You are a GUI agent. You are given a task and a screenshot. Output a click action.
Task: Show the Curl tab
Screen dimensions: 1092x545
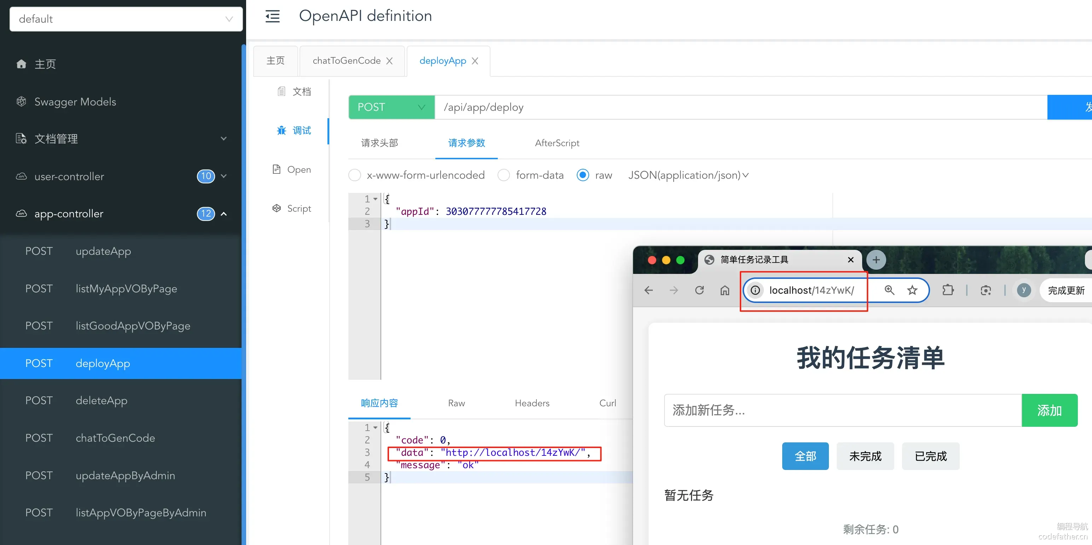coord(608,403)
